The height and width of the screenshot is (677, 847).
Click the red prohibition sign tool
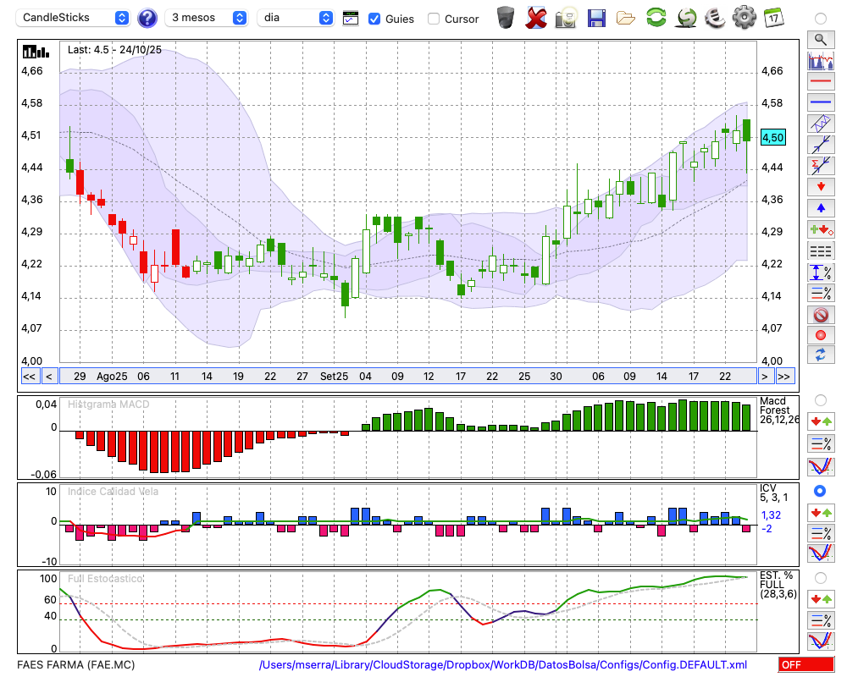(x=821, y=314)
